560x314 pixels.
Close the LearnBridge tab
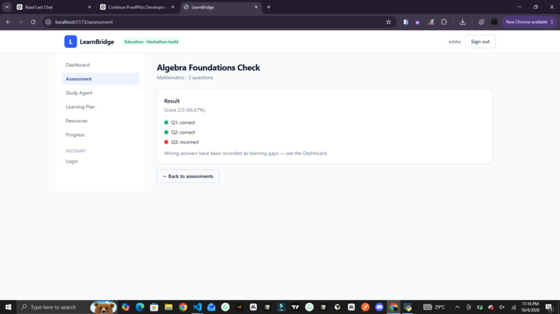[x=256, y=7]
